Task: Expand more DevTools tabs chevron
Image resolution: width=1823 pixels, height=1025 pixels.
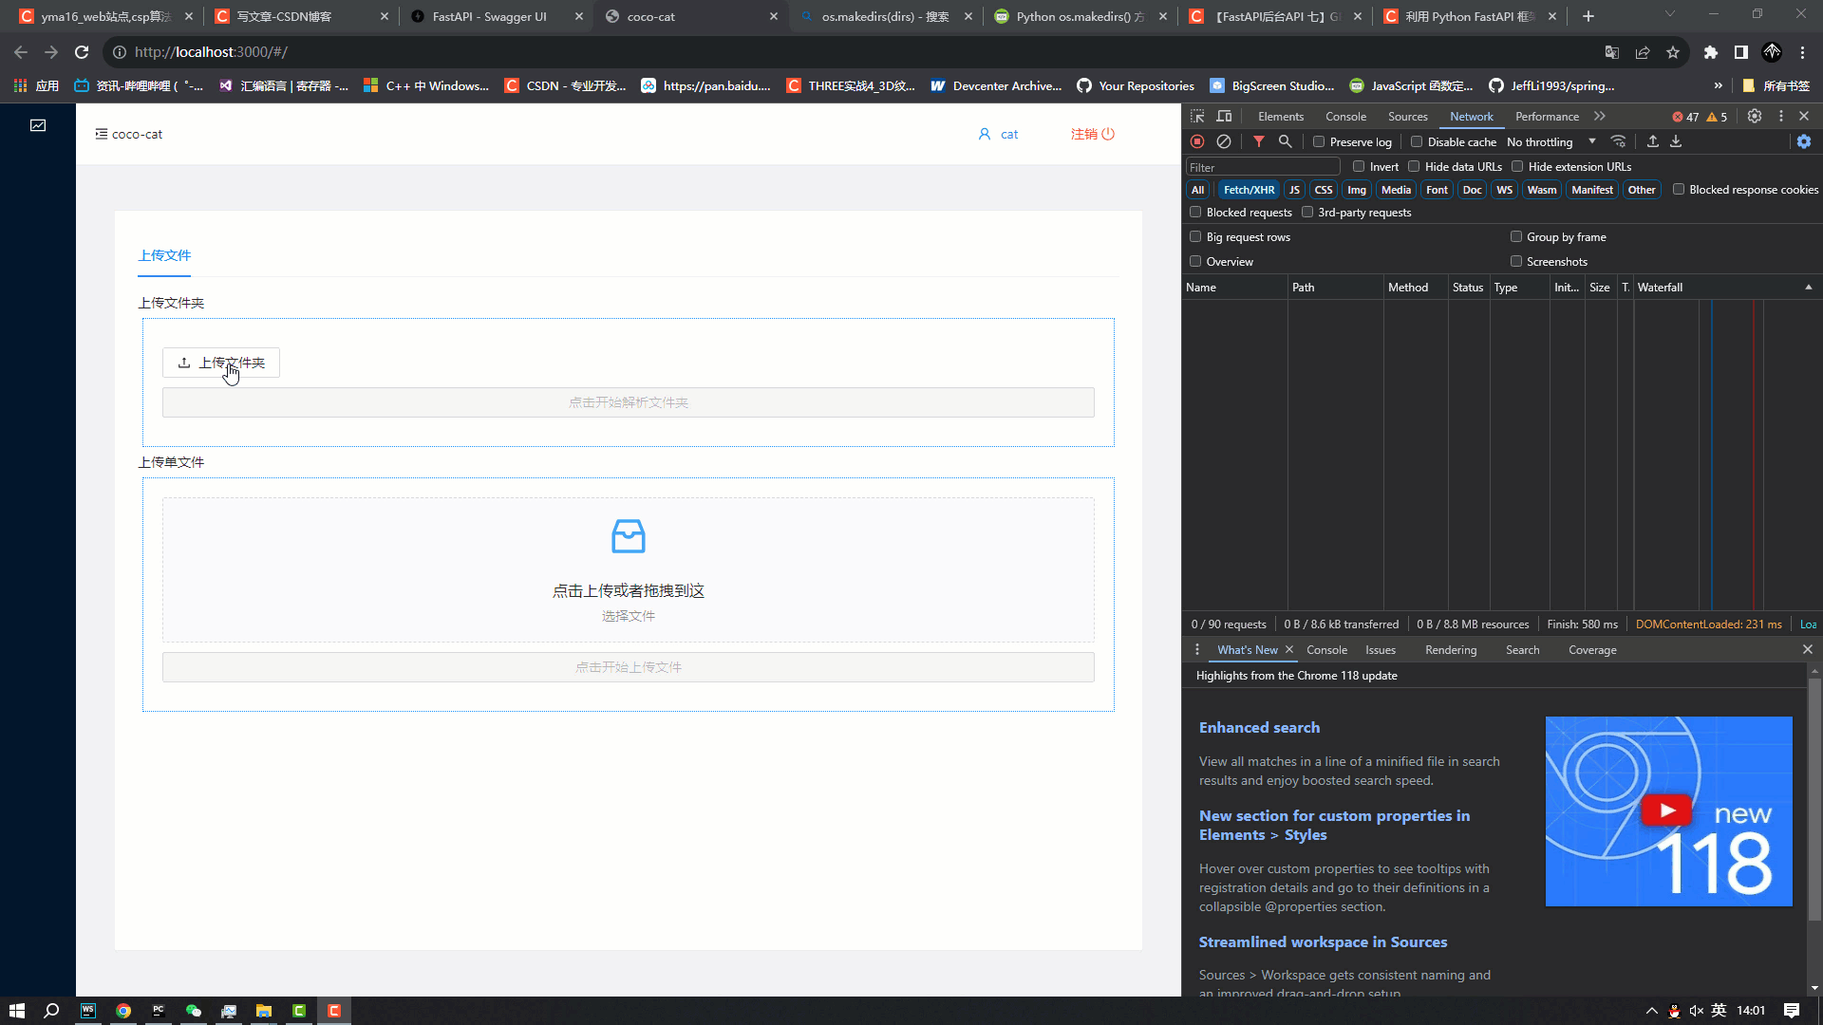Action: pos(1600,116)
